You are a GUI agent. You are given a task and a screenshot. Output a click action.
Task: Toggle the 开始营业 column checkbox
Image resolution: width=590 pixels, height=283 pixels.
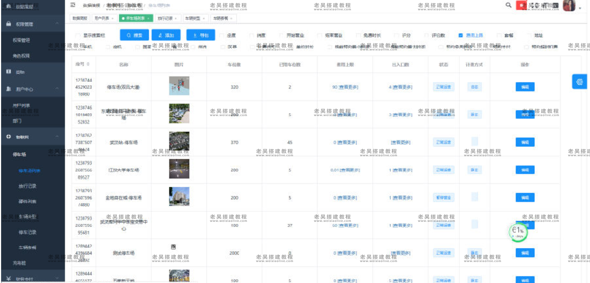281,35
